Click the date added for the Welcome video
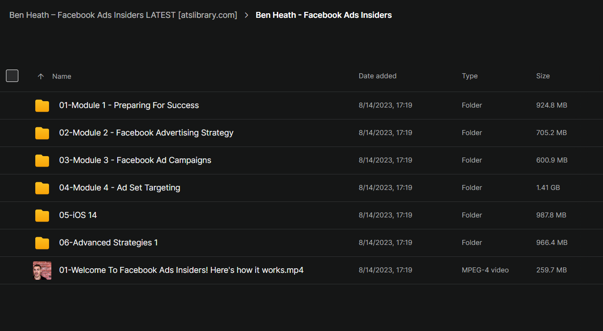The width and height of the screenshot is (603, 331). click(385, 270)
